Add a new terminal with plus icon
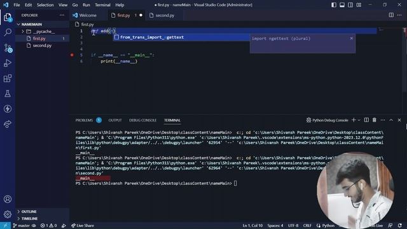 (x=354, y=120)
